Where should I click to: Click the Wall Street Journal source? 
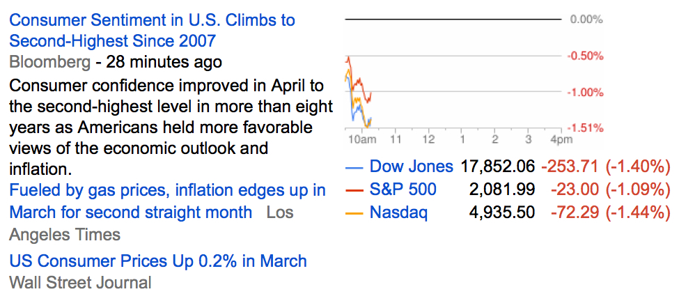point(80,283)
